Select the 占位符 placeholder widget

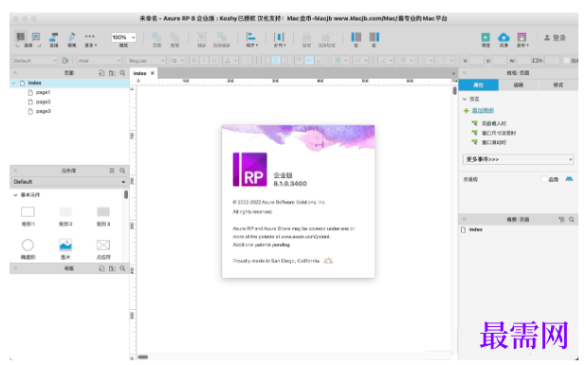tap(103, 249)
